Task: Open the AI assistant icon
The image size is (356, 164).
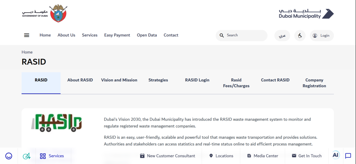Action: click(336, 155)
